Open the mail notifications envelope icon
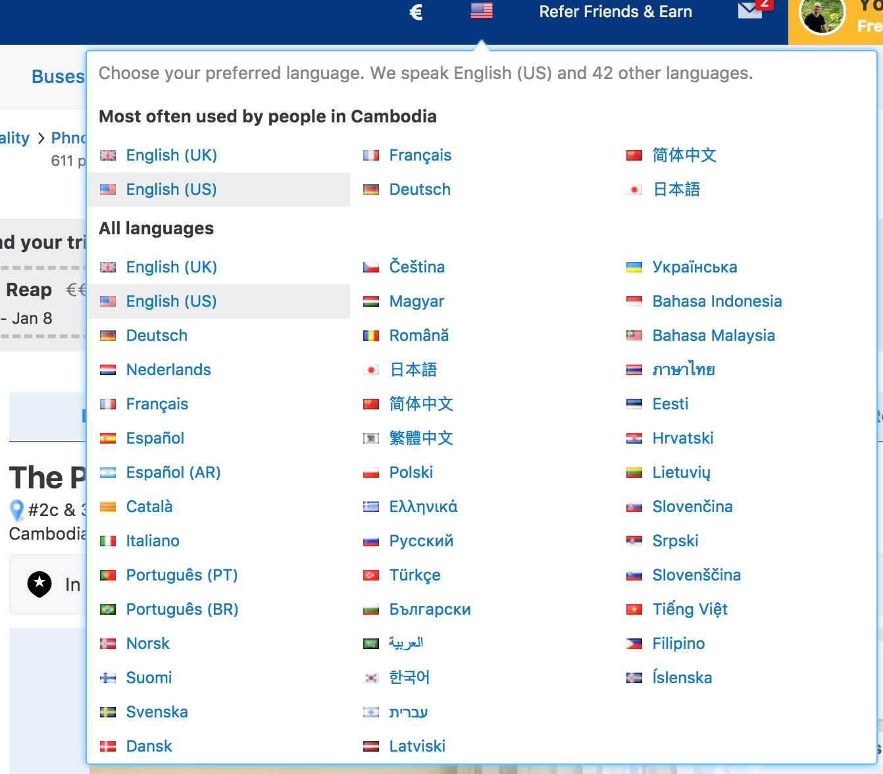The image size is (883, 774). tap(749, 11)
